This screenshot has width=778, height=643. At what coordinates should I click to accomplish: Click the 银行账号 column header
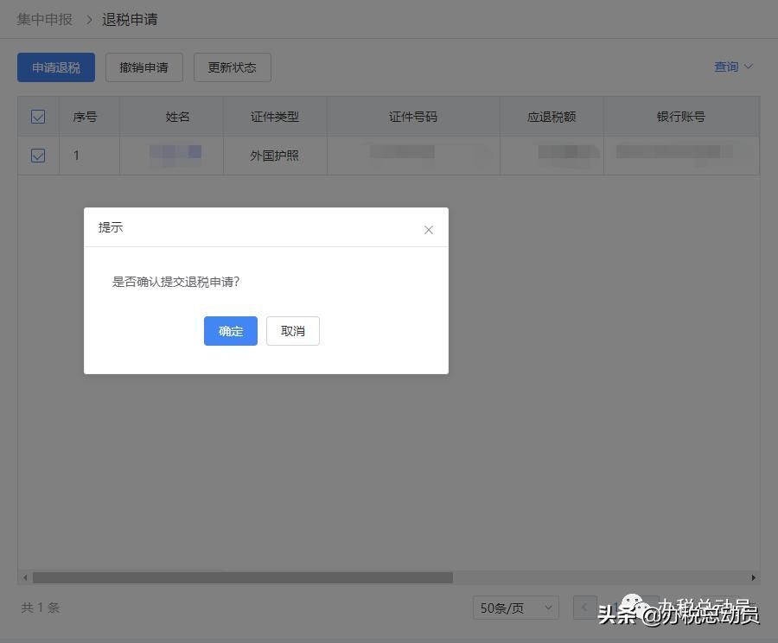(x=681, y=116)
